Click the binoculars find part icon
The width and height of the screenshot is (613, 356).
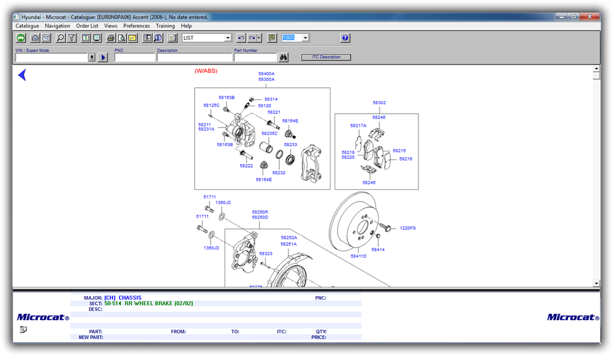pyautogui.click(x=283, y=57)
